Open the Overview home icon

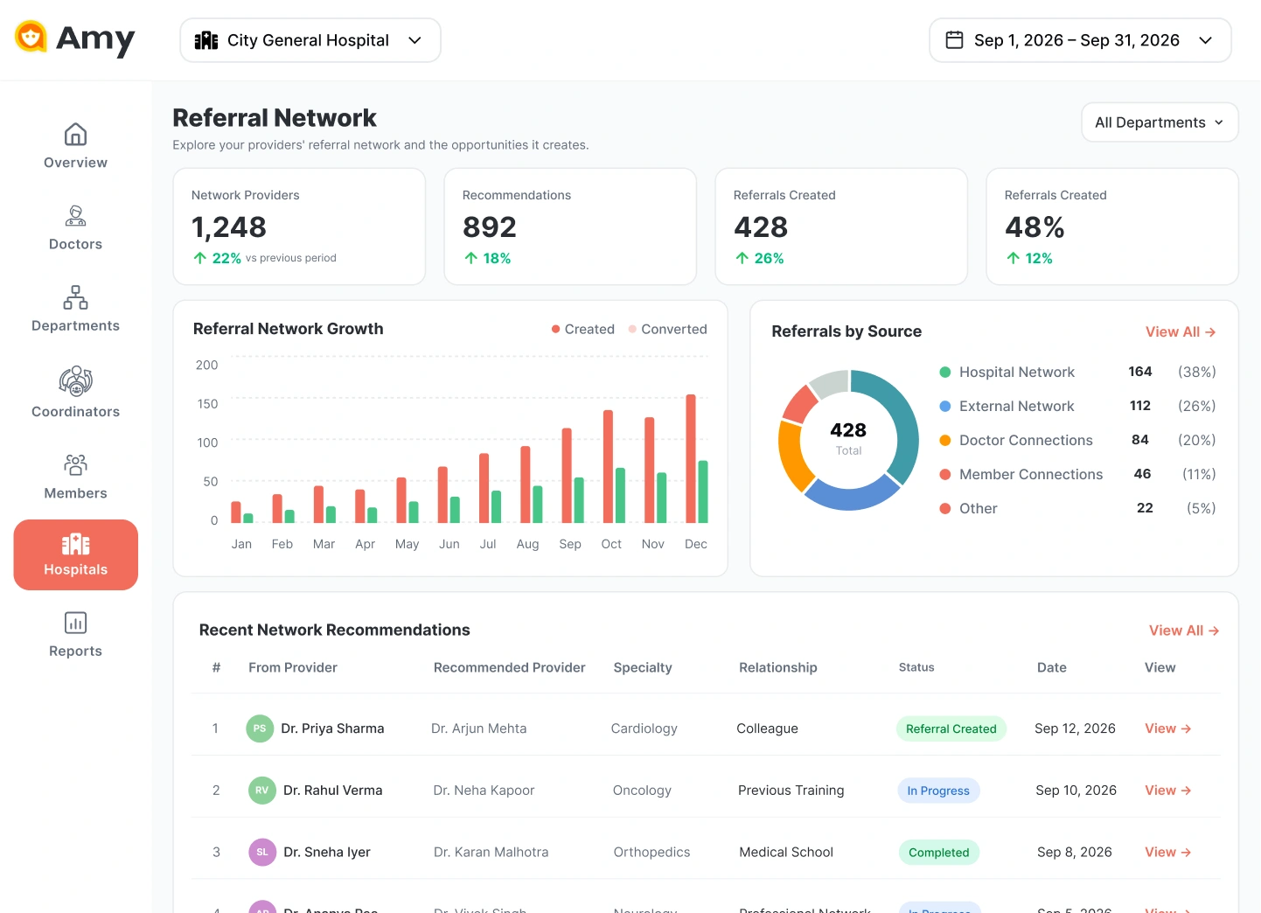click(75, 135)
